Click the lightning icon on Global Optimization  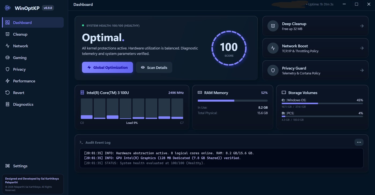tap(89, 68)
